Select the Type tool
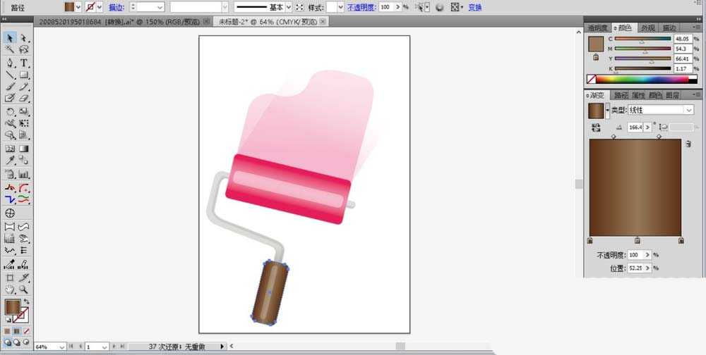706x355 pixels. tap(24, 63)
